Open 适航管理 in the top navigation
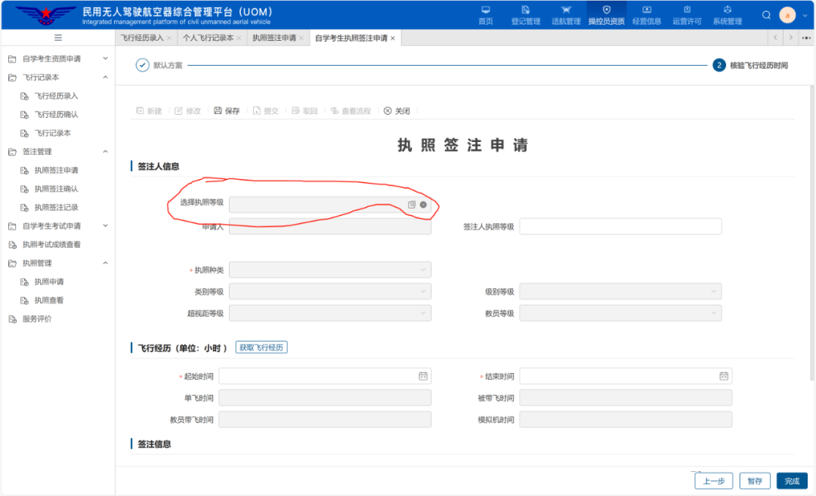Screen dimensions: 816x496 [566, 15]
